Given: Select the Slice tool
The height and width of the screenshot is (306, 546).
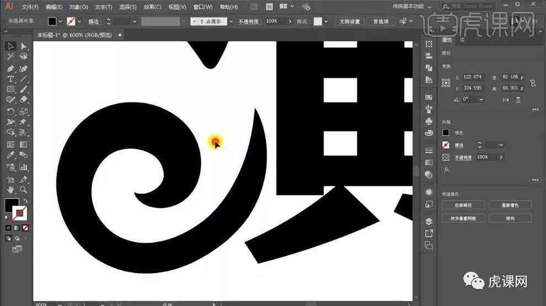Looking at the screenshot, I should (23, 180).
